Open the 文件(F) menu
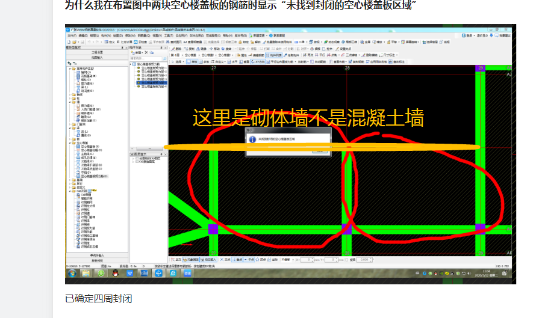 (72, 35)
